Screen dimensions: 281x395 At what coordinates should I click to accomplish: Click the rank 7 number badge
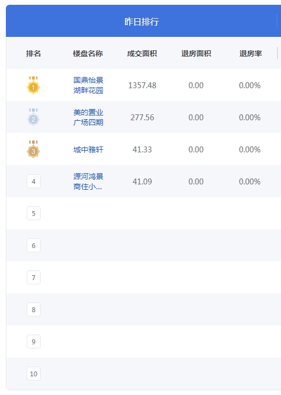(x=34, y=277)
